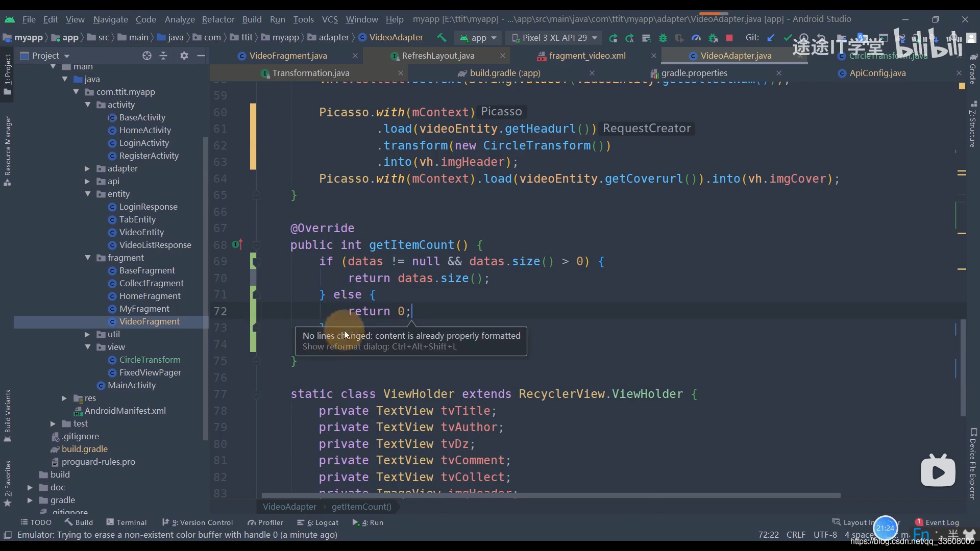Toggle the Resource Manager side panel
980x551 pixels.
point(8,151)
